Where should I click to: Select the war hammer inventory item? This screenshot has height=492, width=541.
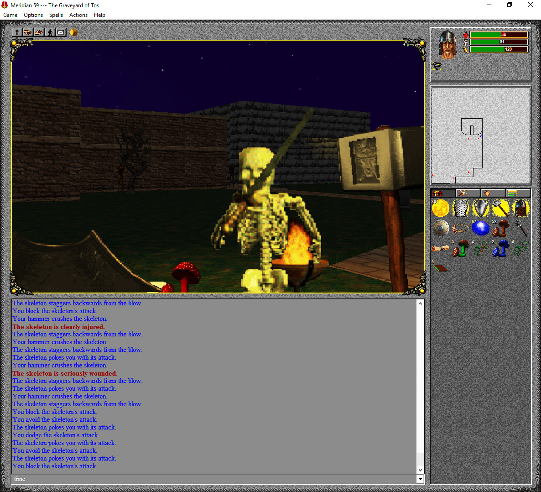pos(500,208)
